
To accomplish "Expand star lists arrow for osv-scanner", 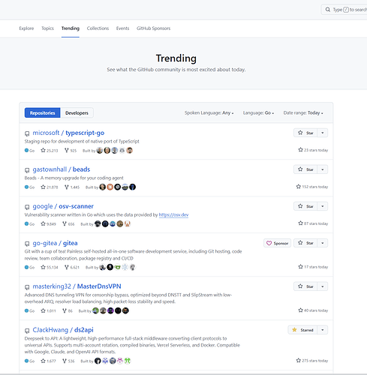I will click(x=323, y=206).
